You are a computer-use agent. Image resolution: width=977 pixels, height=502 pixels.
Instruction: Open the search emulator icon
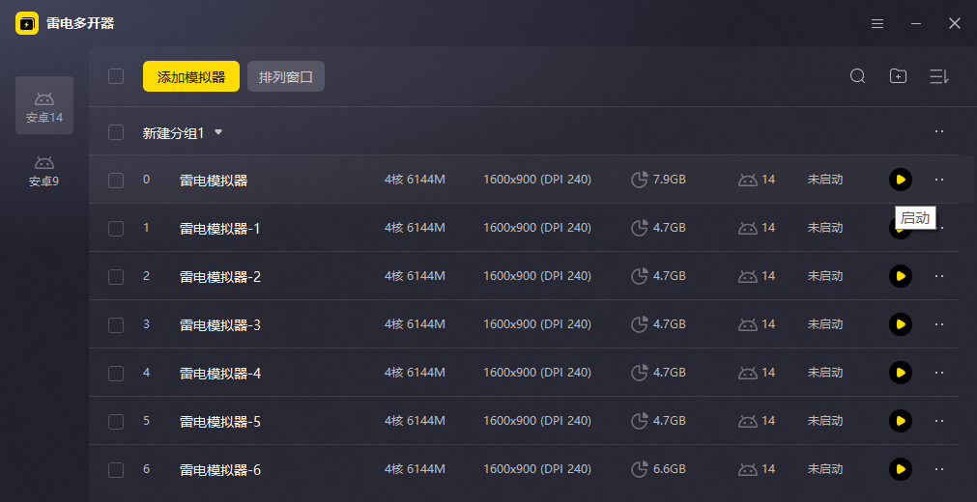tap(857, 76)
